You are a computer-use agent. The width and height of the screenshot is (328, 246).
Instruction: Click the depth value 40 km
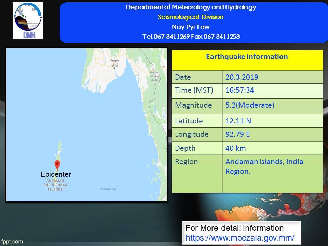point(235,148)
